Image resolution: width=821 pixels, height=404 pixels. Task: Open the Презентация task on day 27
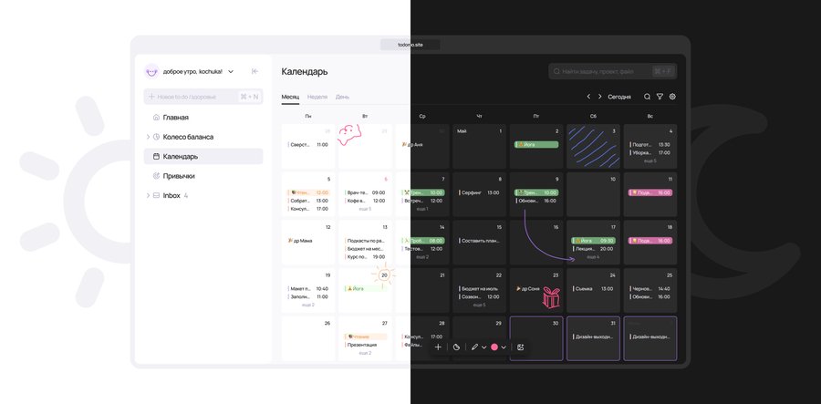(x=362, y=345)
